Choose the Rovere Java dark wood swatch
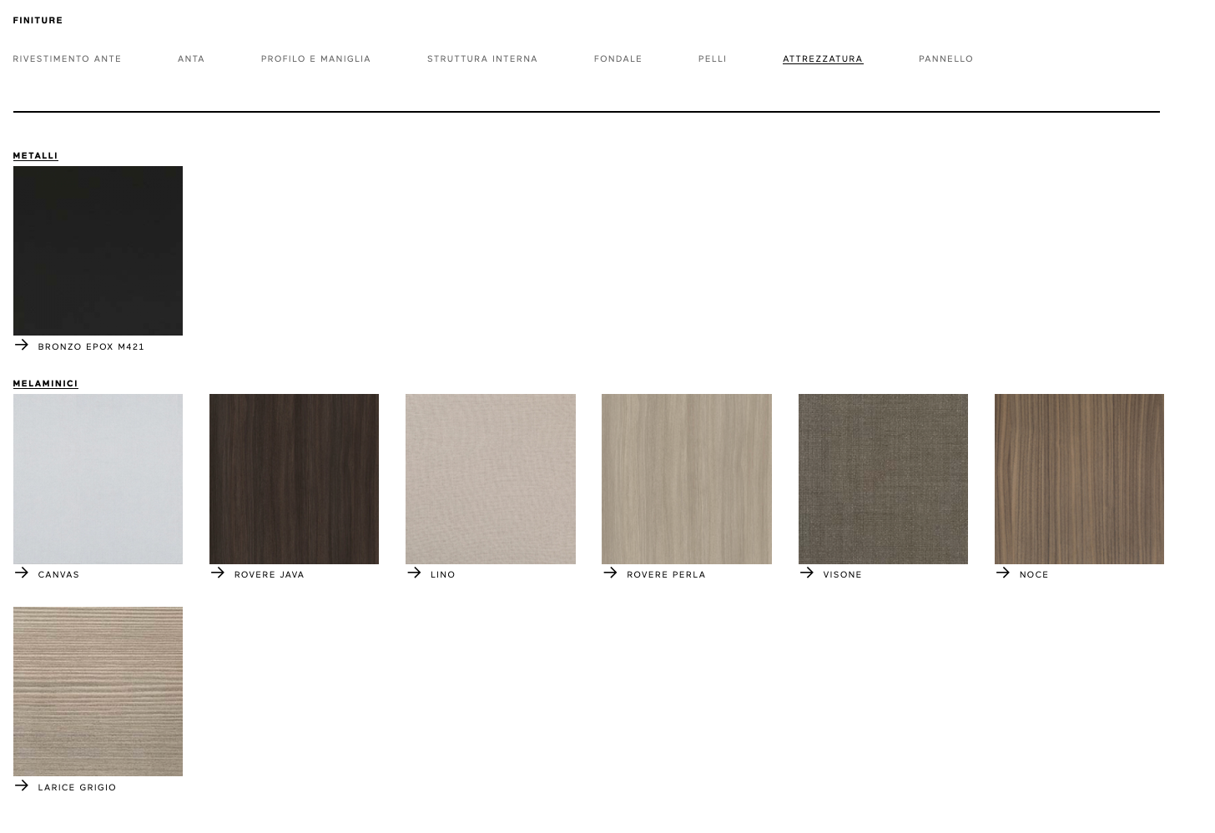Image resolution: width=1215 pixels, height=833 pixels. coord(294,479)
